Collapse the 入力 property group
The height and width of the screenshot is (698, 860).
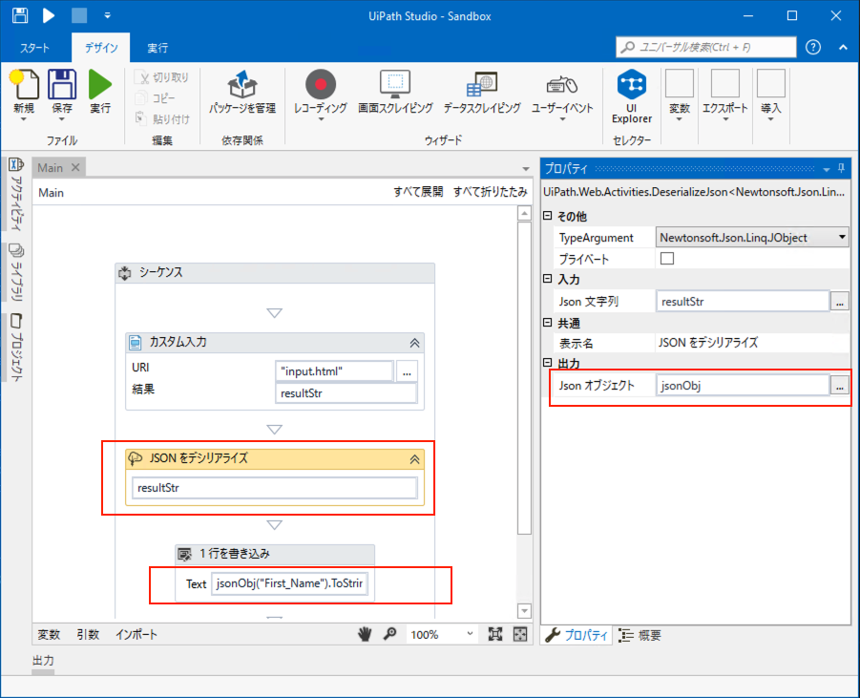tap(547, 279)
